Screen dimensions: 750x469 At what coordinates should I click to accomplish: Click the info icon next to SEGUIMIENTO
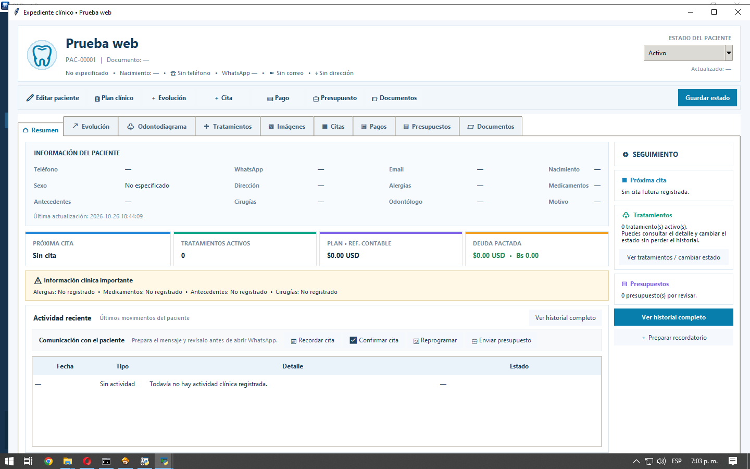pos(626,154)
